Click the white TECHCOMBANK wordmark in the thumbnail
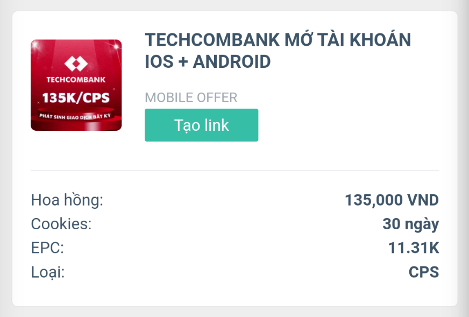 click(76, 80)
